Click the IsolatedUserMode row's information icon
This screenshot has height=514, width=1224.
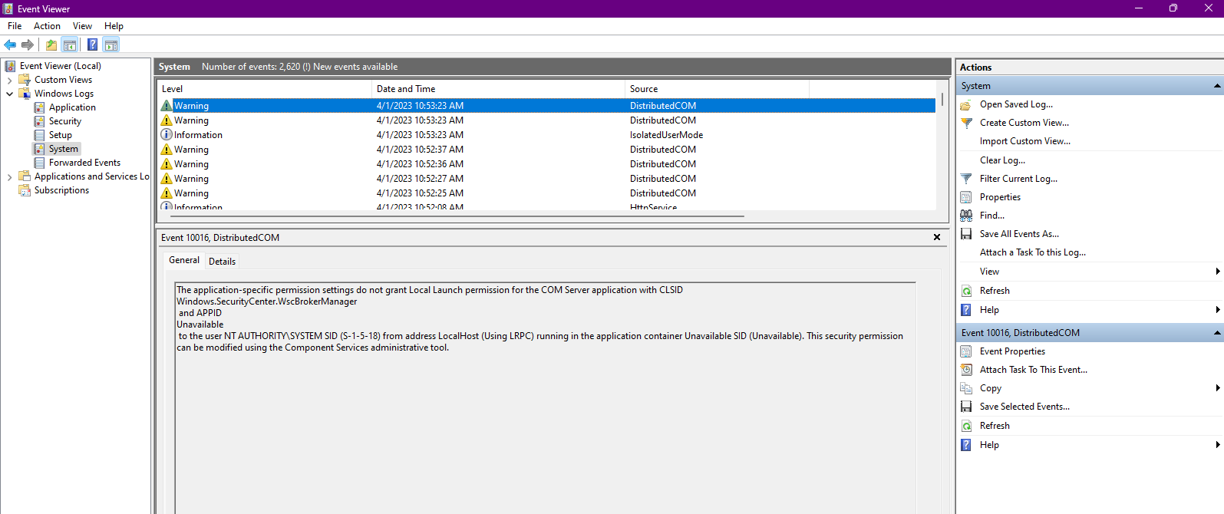(166, 134)
